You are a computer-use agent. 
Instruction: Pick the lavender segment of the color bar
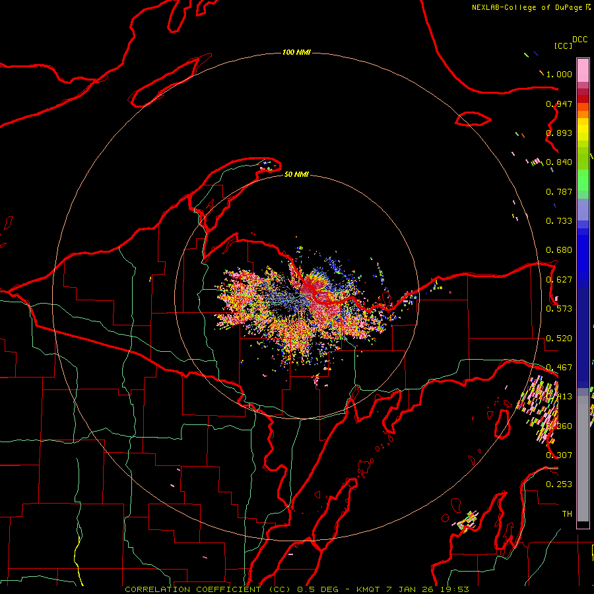pyautogui.click(x=583, y=209)
